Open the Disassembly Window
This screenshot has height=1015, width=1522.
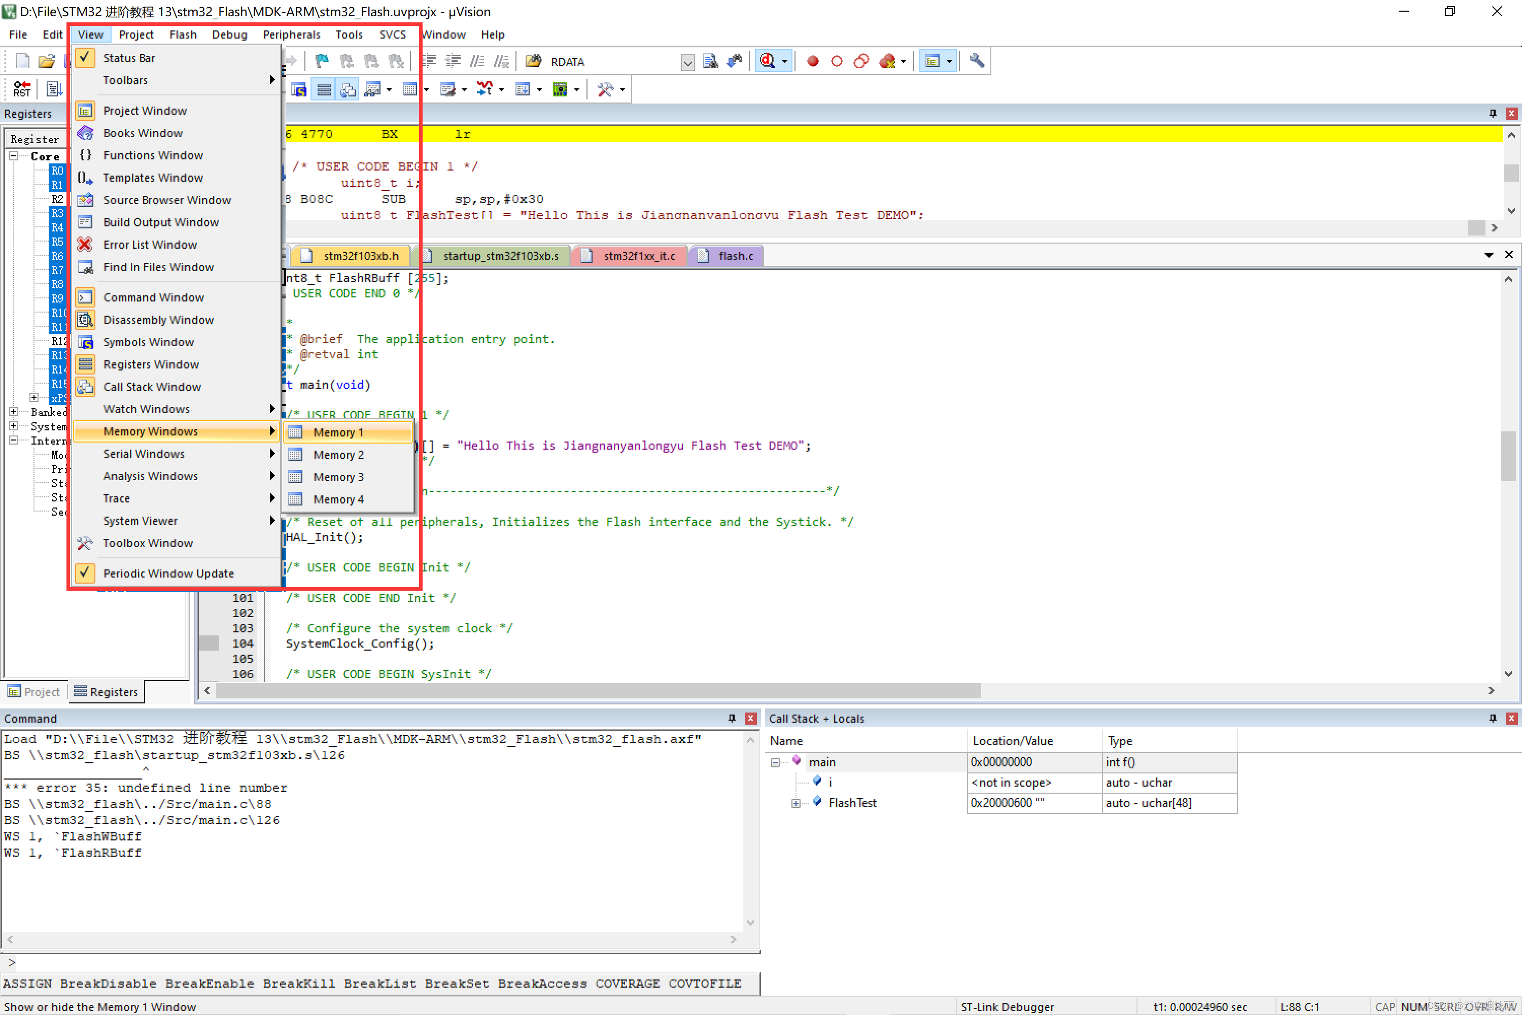(157, 318)
